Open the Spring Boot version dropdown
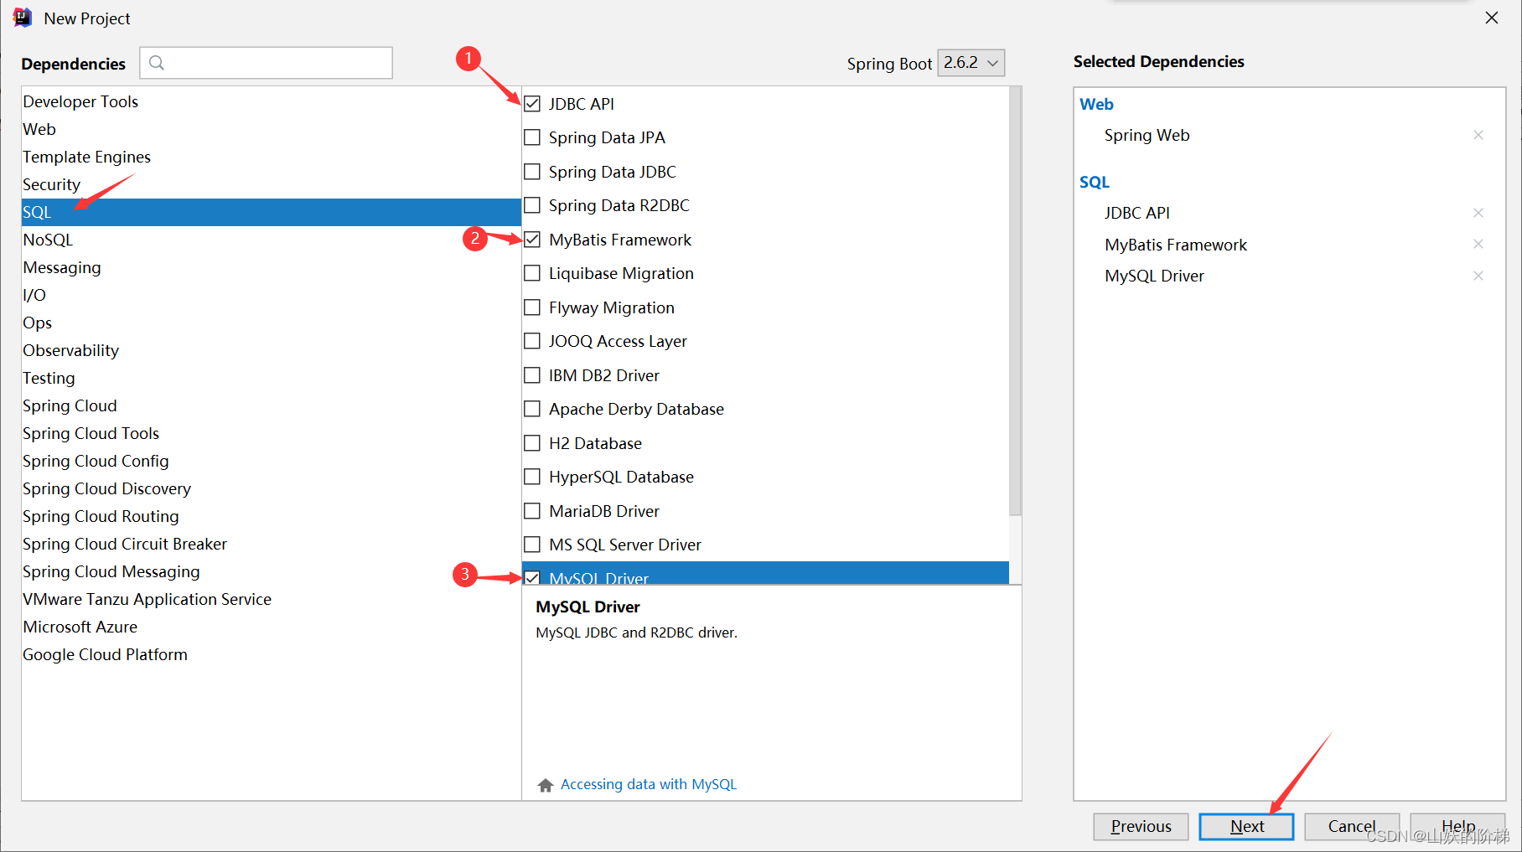1522x852 pixels. point(971,63)
